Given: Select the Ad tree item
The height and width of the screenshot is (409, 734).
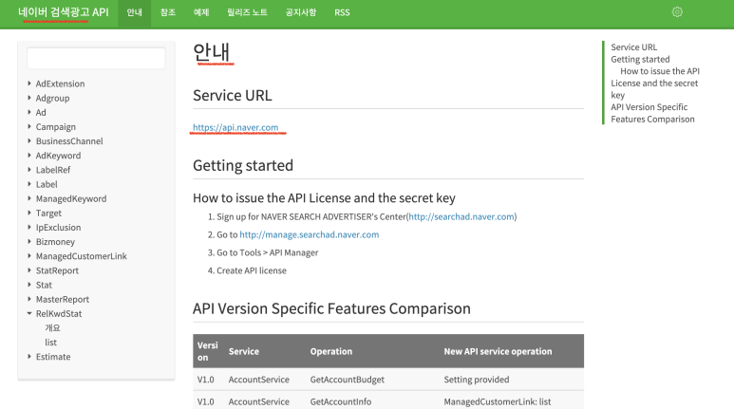Looking at the screenshot, I should coord(41,112).
